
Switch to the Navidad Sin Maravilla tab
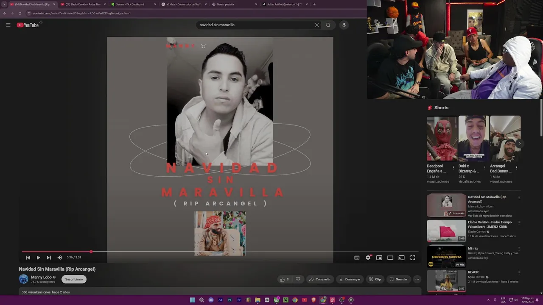[32, 4]
